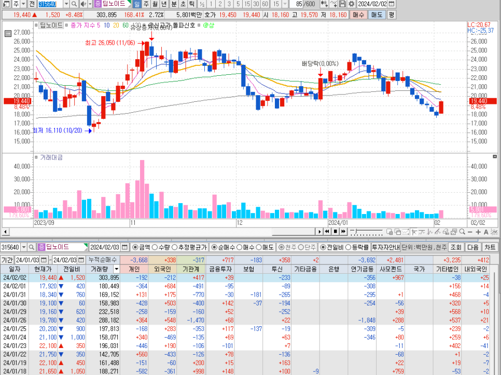Save chart with the floppy disk icon
Image resolution: width=501 pixels, height=375 pixels.
pyautogui.click(x=342, y=4)
